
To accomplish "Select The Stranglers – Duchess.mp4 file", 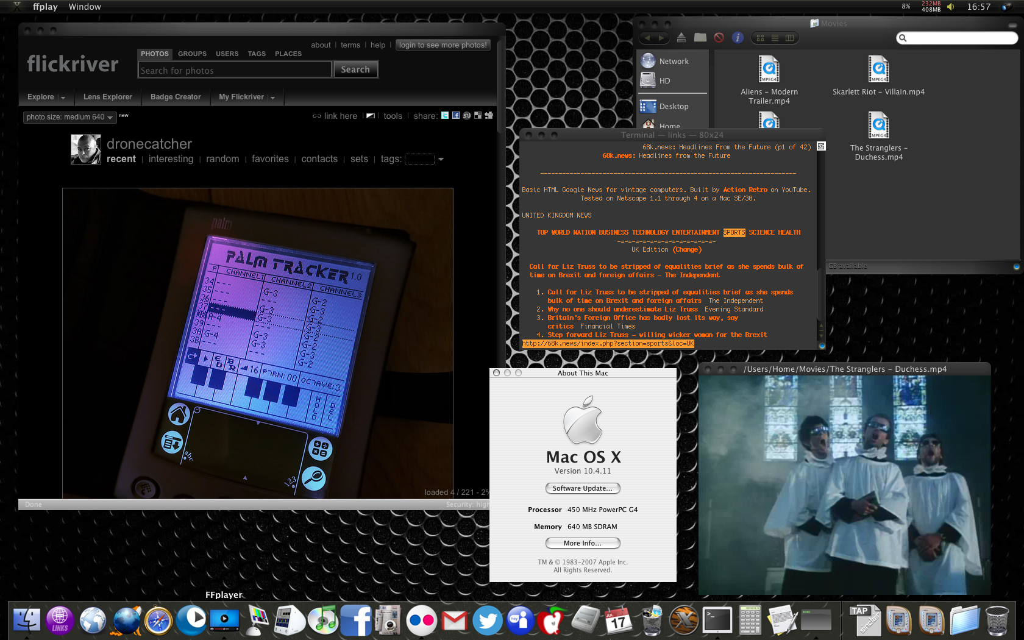I will click(x=878, y=137).
